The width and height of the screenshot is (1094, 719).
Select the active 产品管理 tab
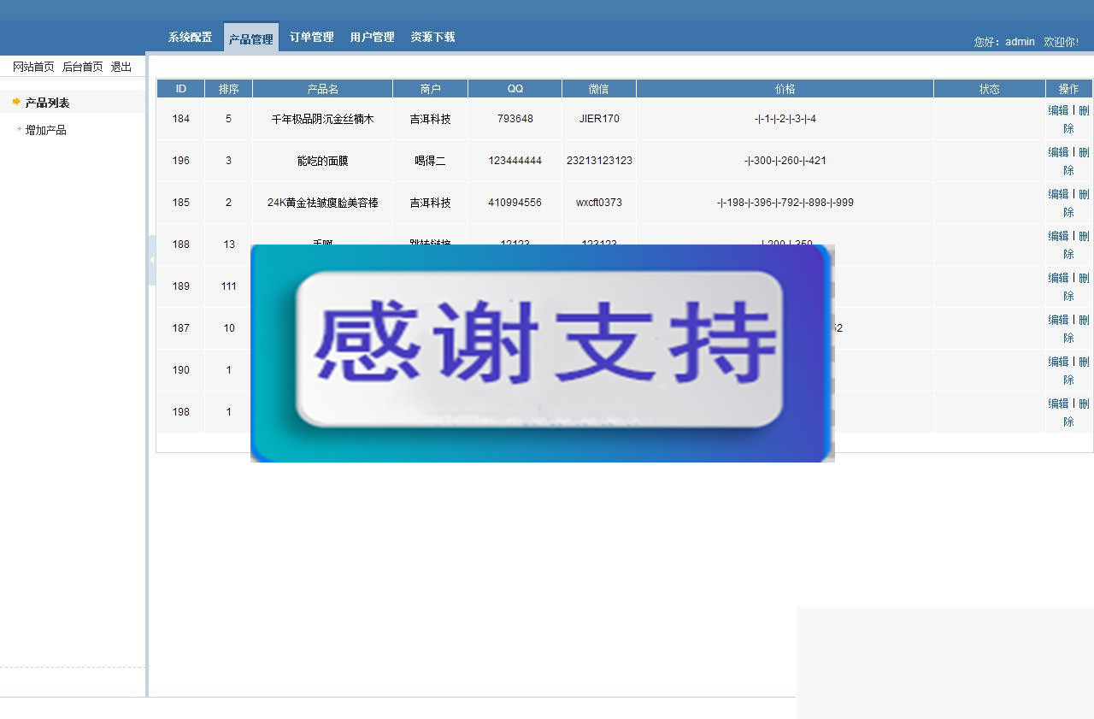click(250, 37)
